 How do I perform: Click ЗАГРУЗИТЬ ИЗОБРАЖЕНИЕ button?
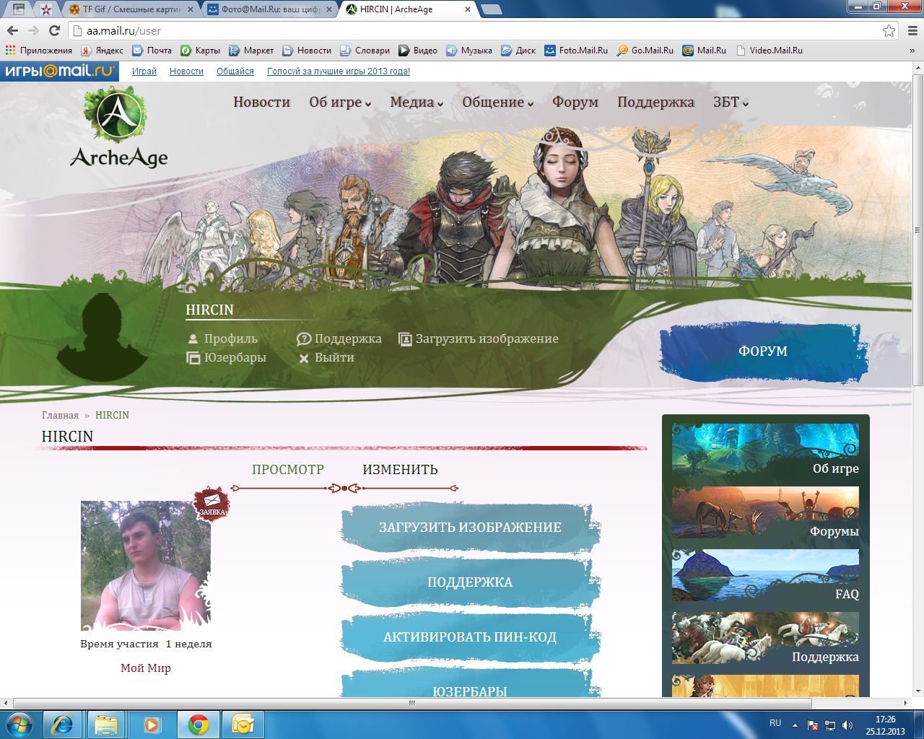tap(470, 528)
